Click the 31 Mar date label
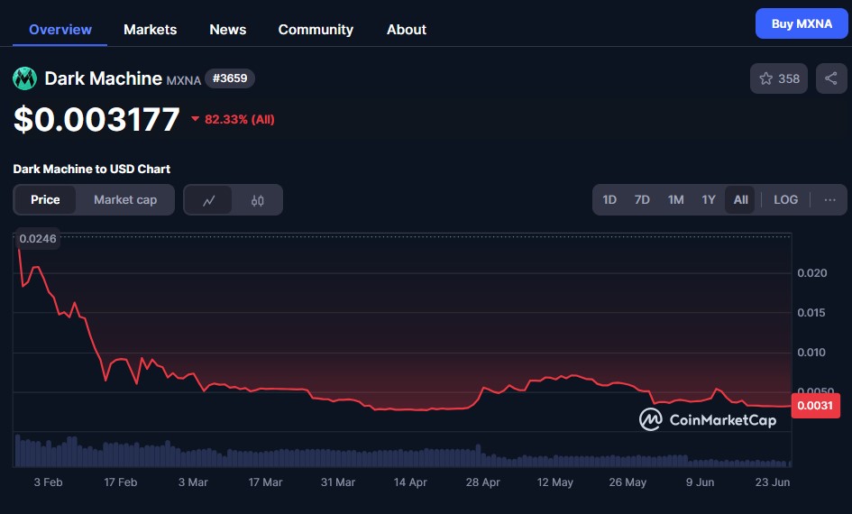Screen dimensions: 852x514 coord(338,482)
